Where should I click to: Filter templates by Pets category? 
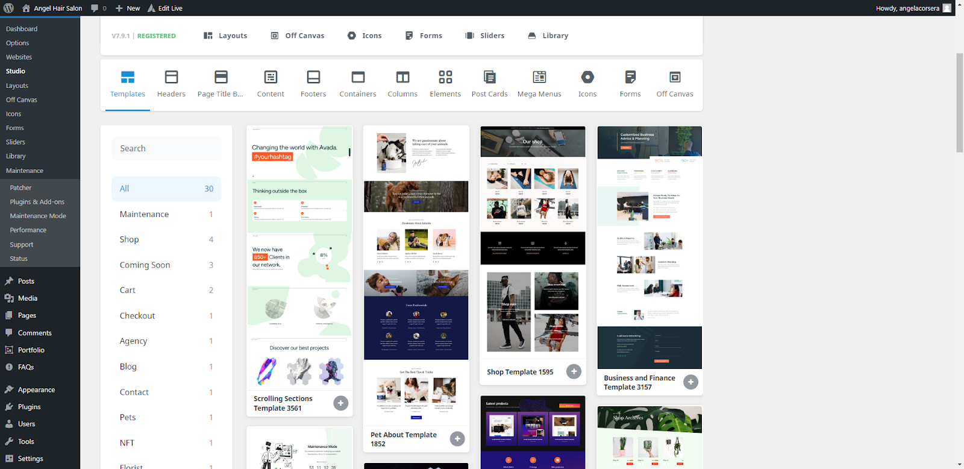pyautogui.click(x=166, y=417)
